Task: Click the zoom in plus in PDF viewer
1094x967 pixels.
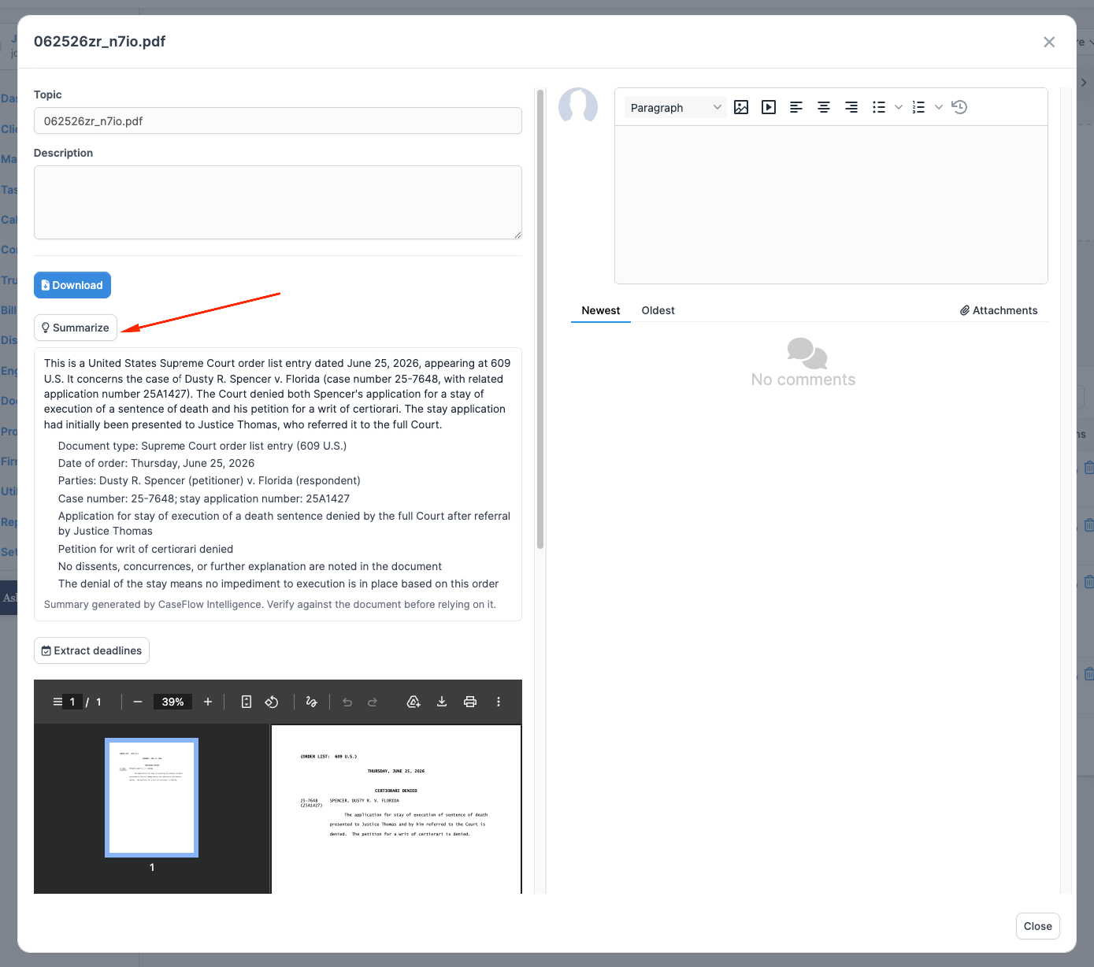Action: pos(208,702)
